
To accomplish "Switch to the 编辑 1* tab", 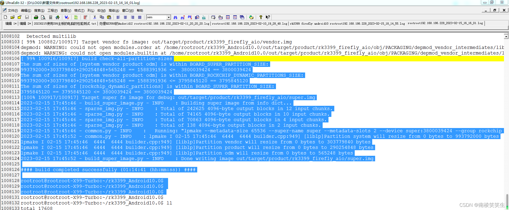I will coord(11,24).
